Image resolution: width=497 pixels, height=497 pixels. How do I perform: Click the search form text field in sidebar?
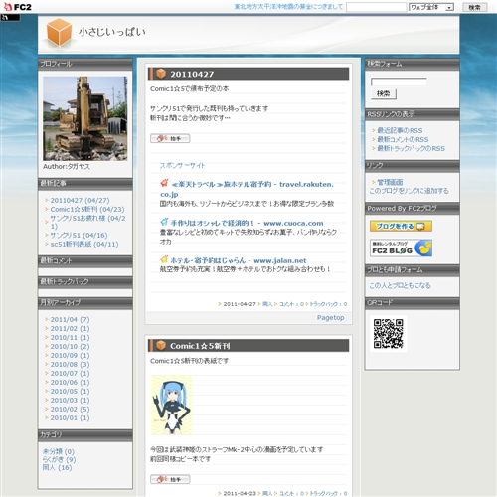coord(399,82)
